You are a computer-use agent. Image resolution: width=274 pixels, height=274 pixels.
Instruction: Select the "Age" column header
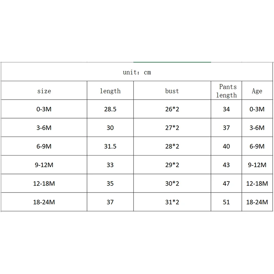click(x=257, y=91)
